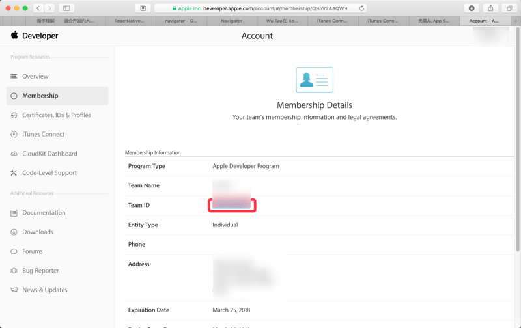Open the Forums link
The image size is (521, 328).
point(32,251)
